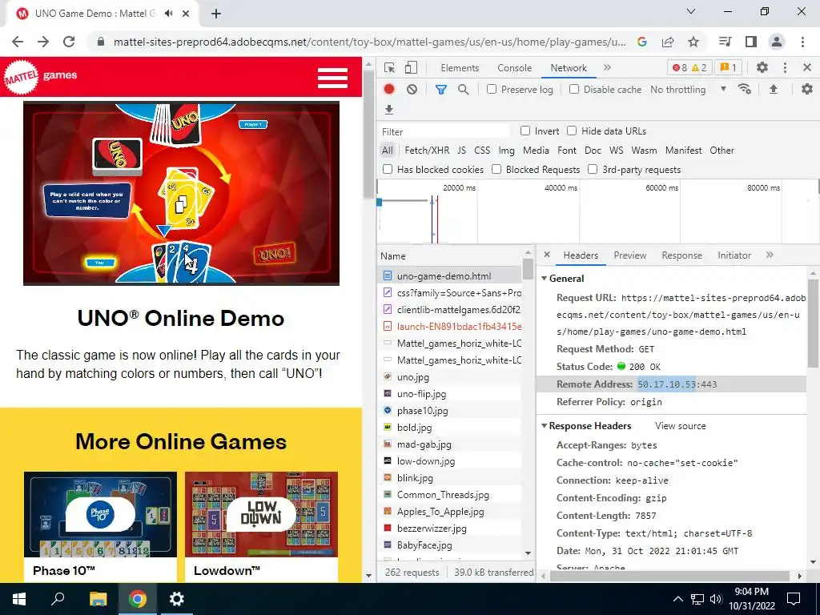Image resolution: width=820 pixels, height=615 pixels.
Task: Show hidden system tray icons
Action: pyautogui.click(x=677, y=599)
